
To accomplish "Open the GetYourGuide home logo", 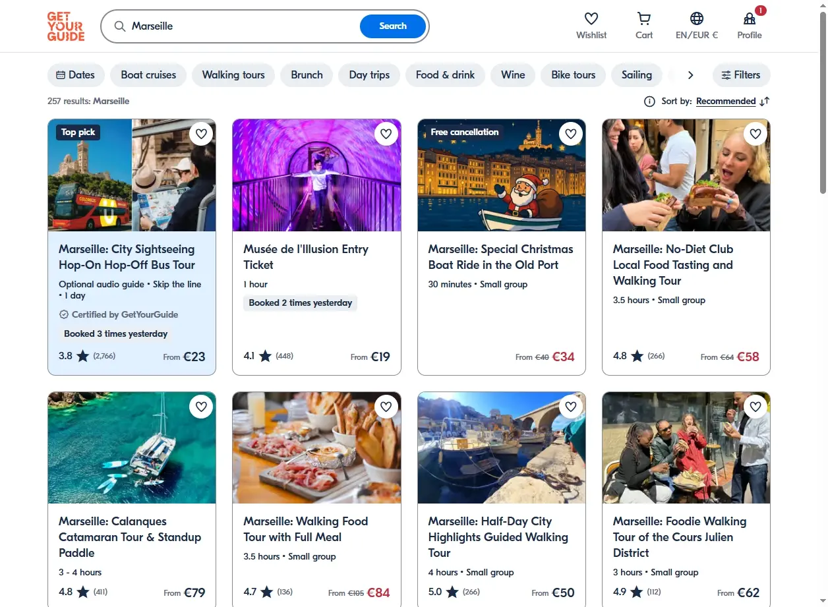I will (66, 26).
